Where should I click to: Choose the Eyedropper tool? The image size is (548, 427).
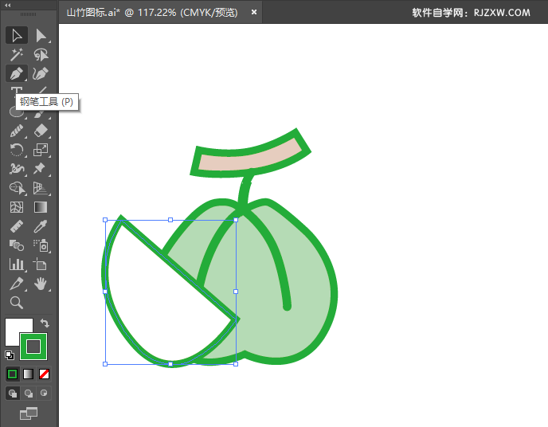click(x=41, y=226)
